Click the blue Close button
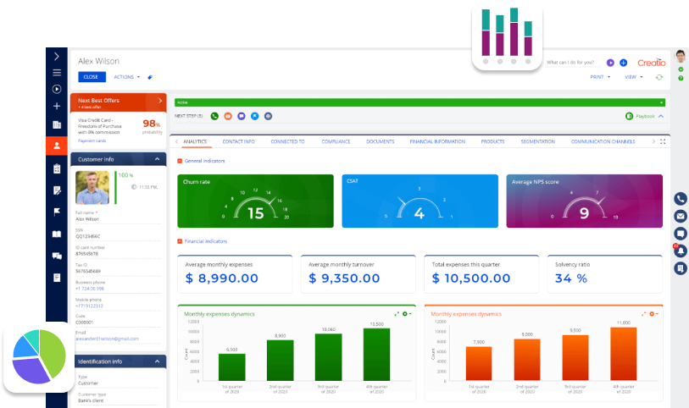 (x=92, y=77)
